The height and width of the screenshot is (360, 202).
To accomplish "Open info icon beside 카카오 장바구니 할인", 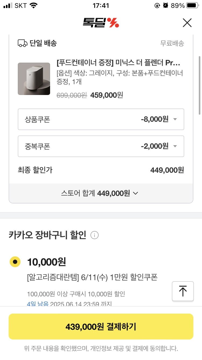I will (95, 235).
